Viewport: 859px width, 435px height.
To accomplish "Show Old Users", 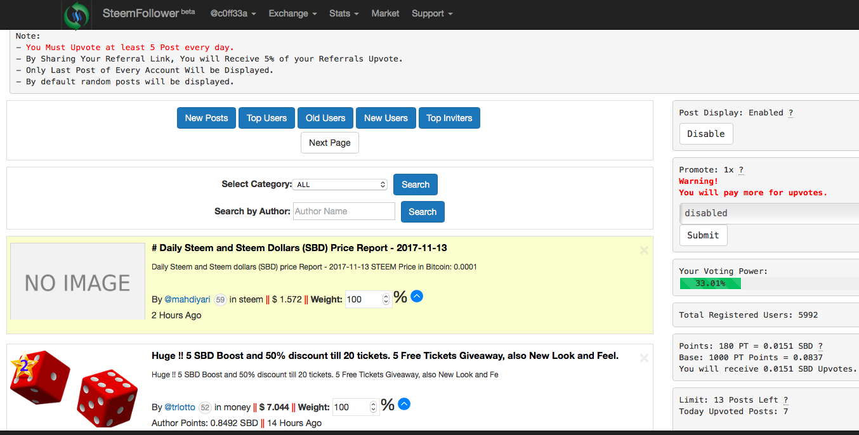I will coord(325,118).
